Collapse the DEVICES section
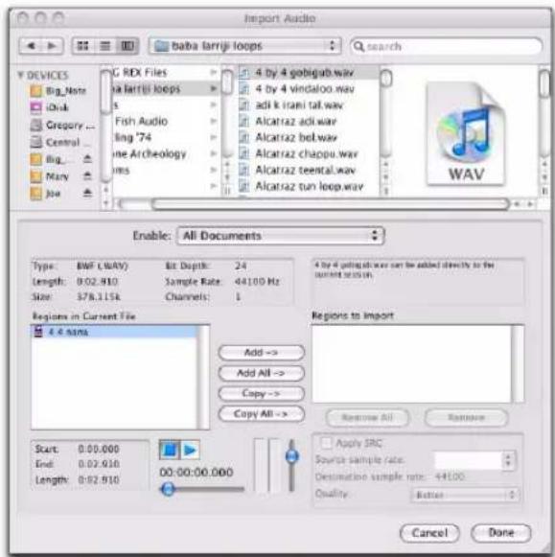555x557 pixels. pos(20,75)
